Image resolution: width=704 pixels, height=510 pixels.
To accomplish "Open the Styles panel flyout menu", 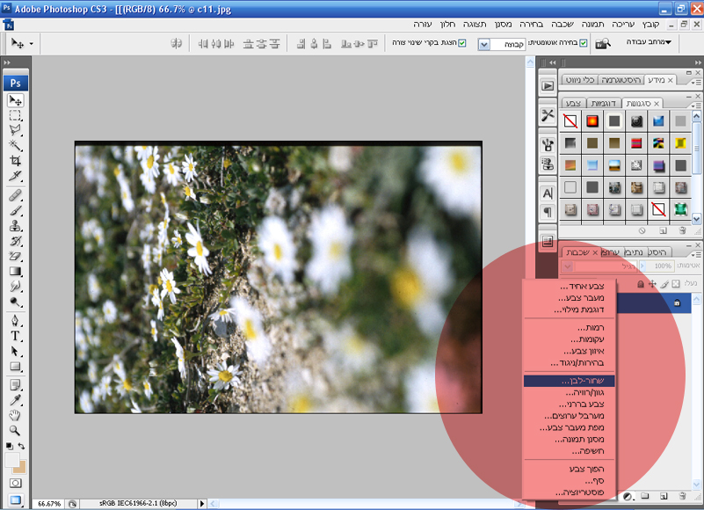I will click(x=696, y=106).
